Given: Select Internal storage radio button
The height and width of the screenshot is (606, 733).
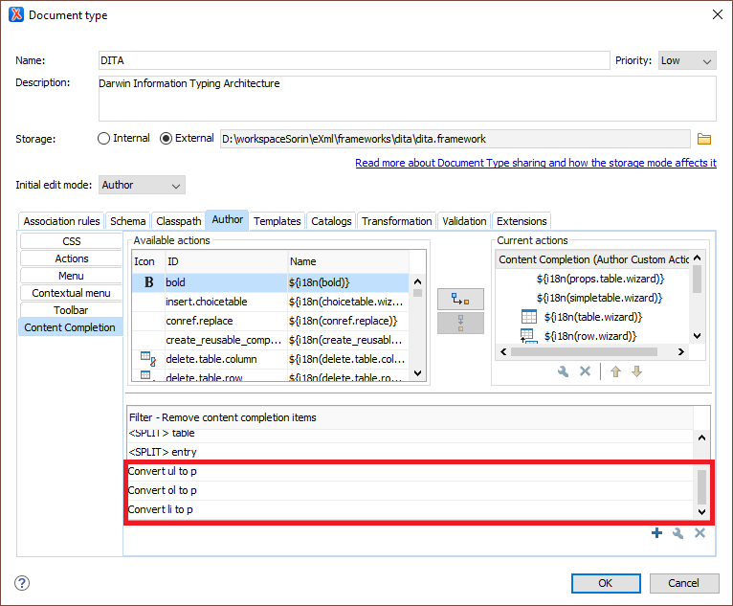Looking at the screenshot, I should click(x=103, y=139).
